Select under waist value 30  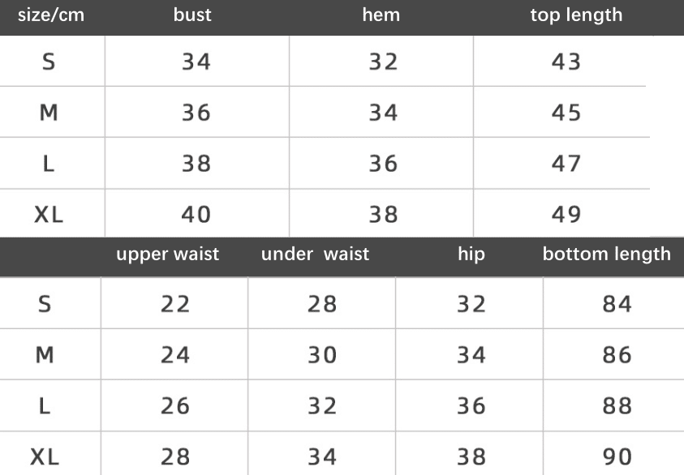tap(322, 355)
